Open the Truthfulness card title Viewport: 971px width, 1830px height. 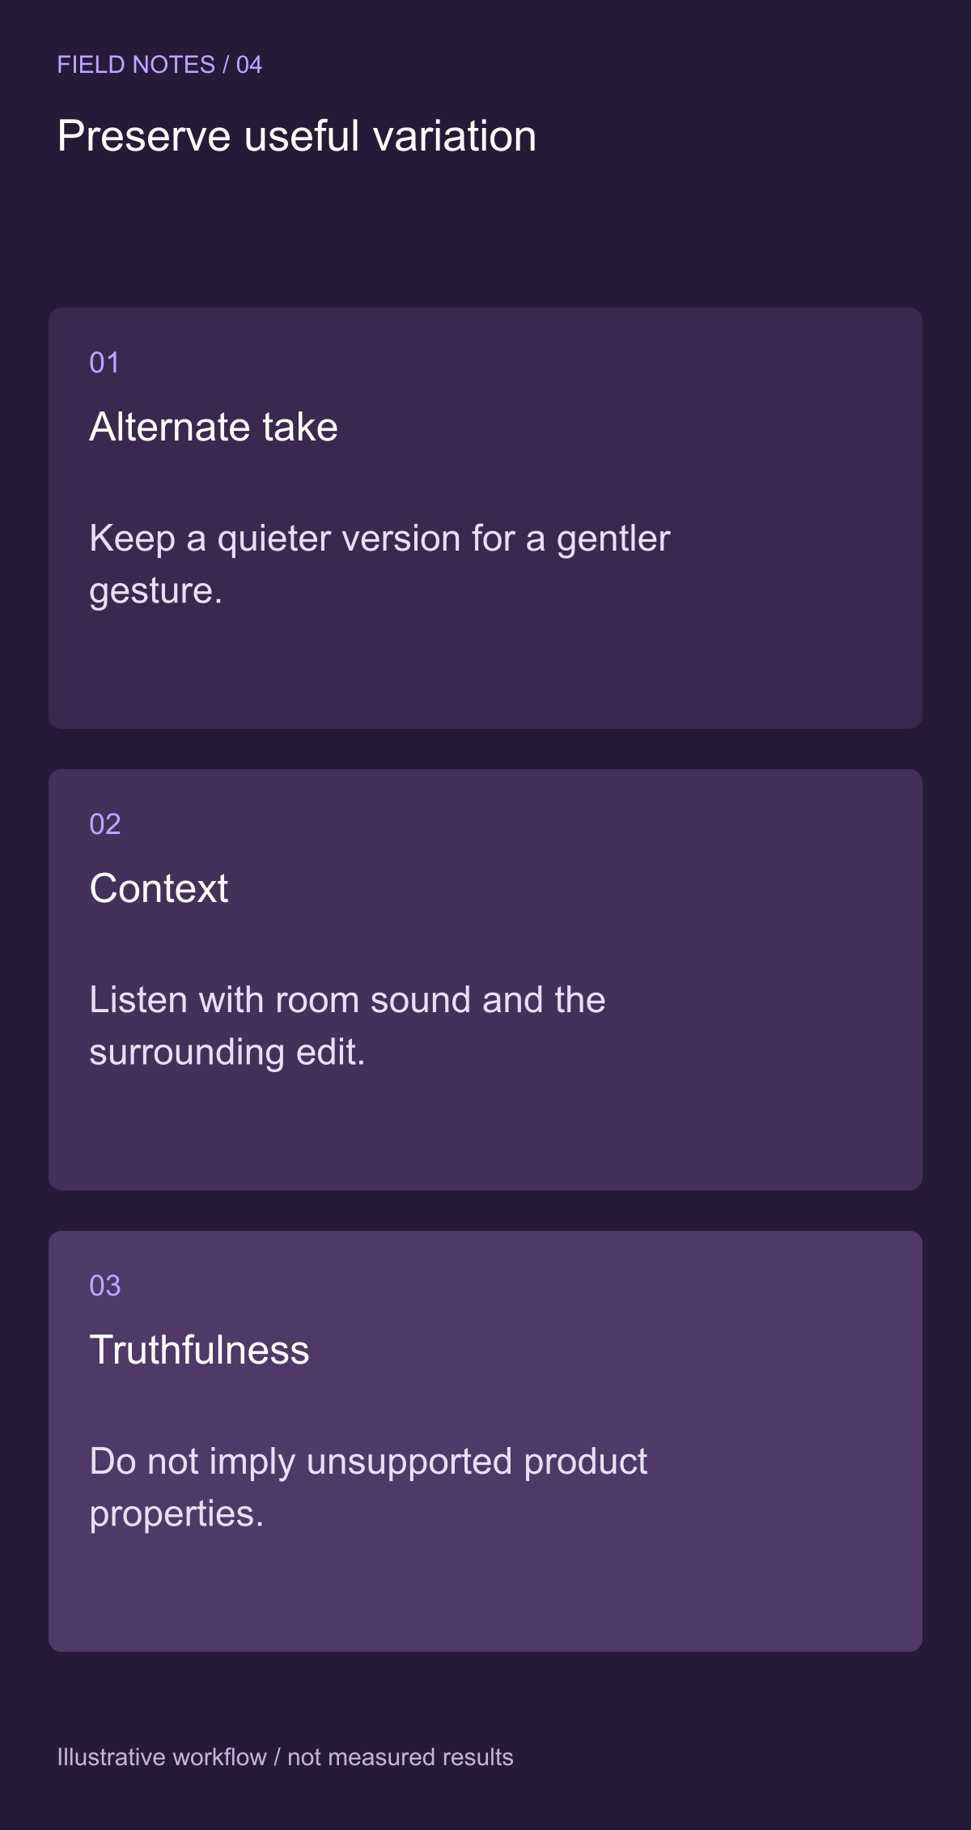click(x=199, y=1350)
